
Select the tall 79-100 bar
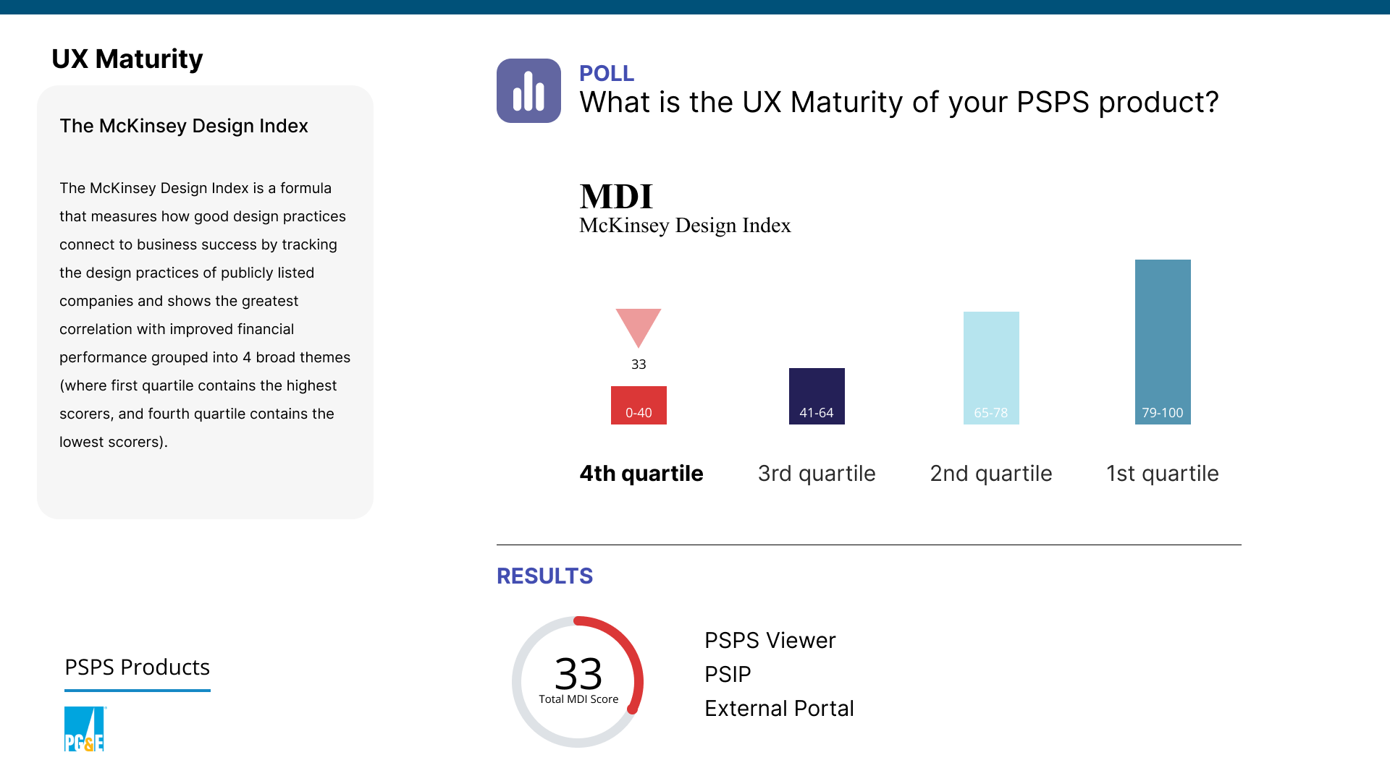coord(1163,342)
